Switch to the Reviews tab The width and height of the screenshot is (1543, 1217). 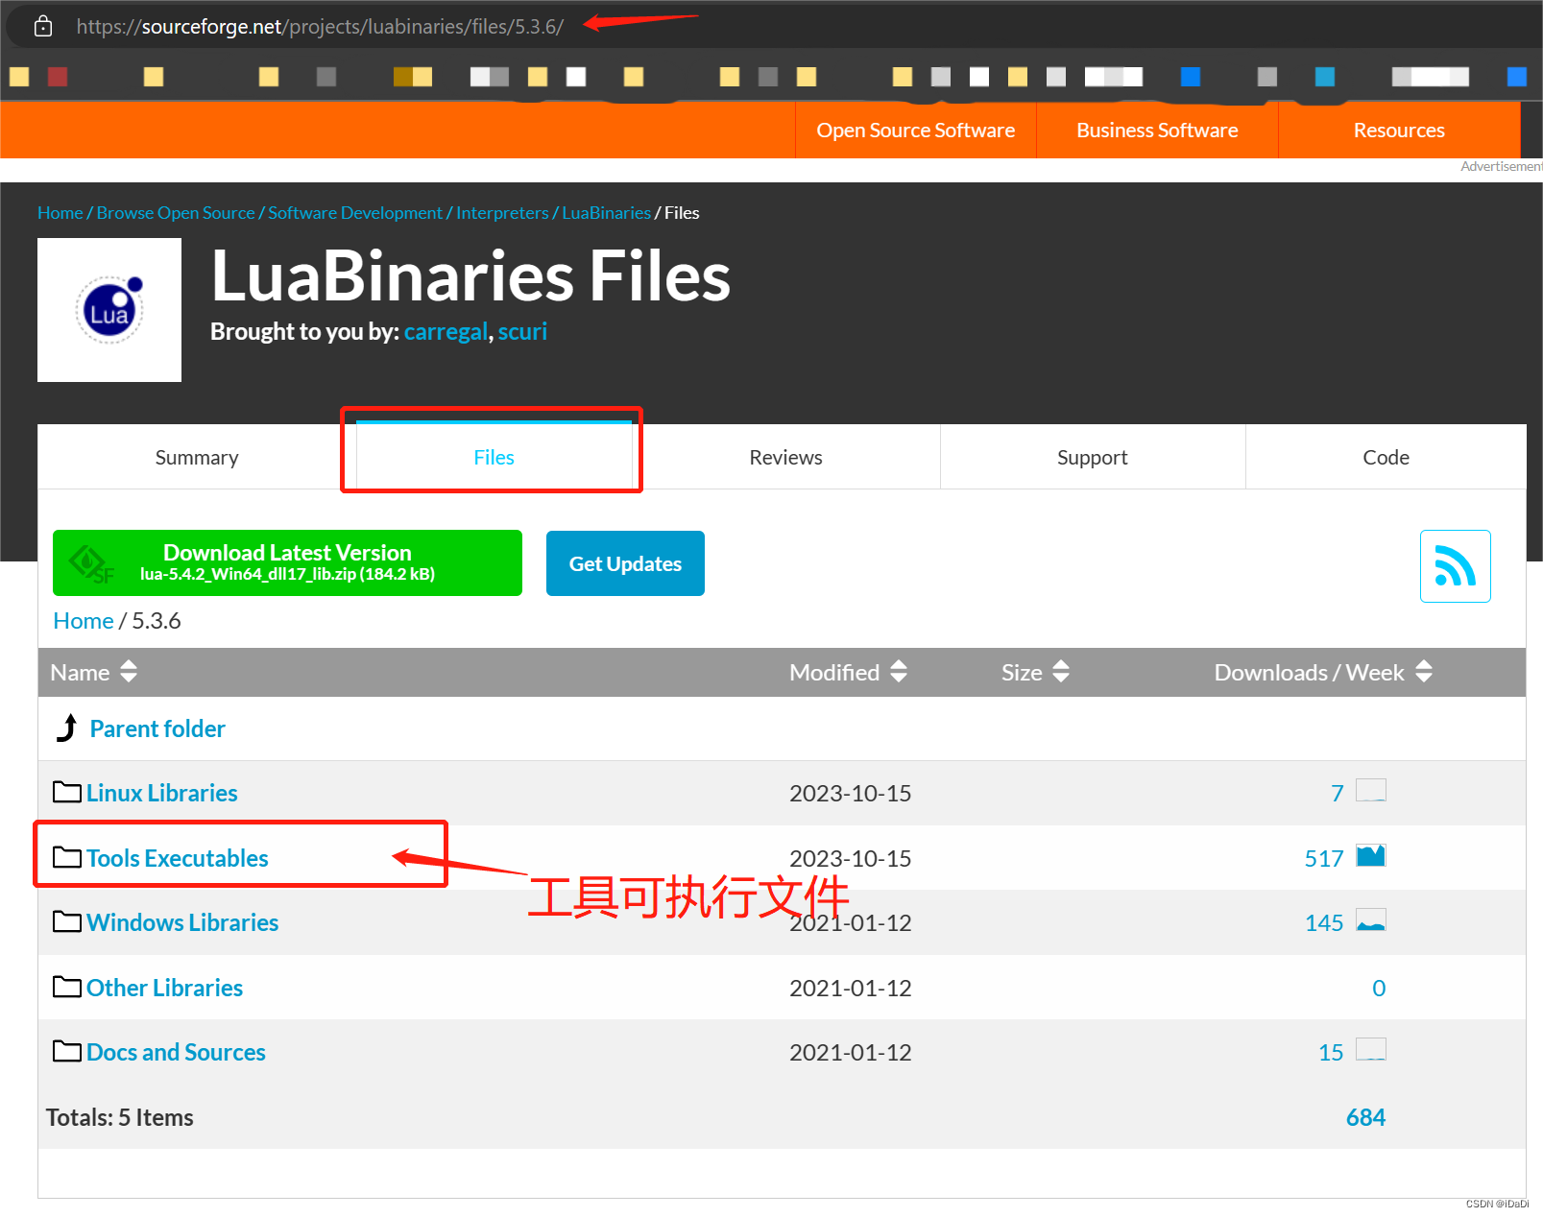click(784, 457)
